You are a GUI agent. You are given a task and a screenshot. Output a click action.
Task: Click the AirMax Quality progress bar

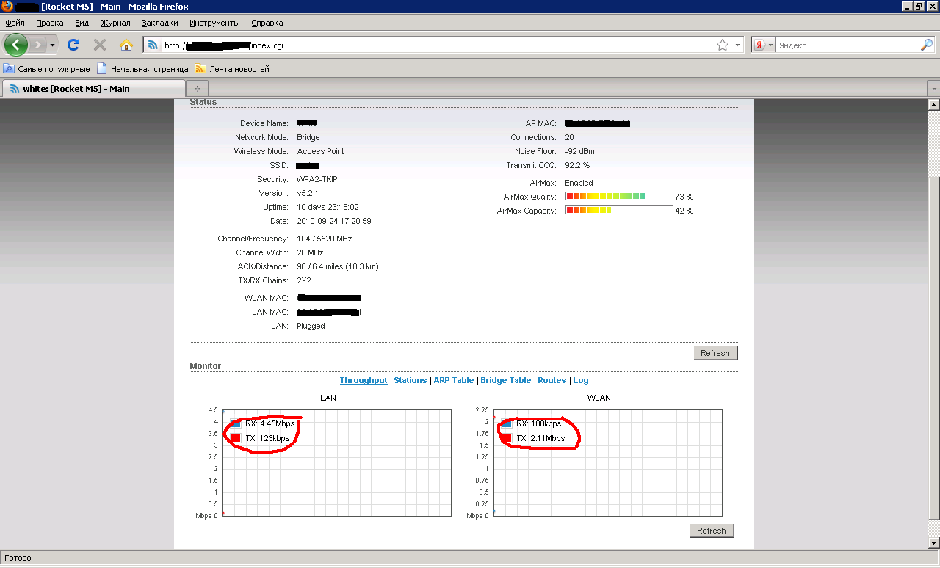click(619, 197)
